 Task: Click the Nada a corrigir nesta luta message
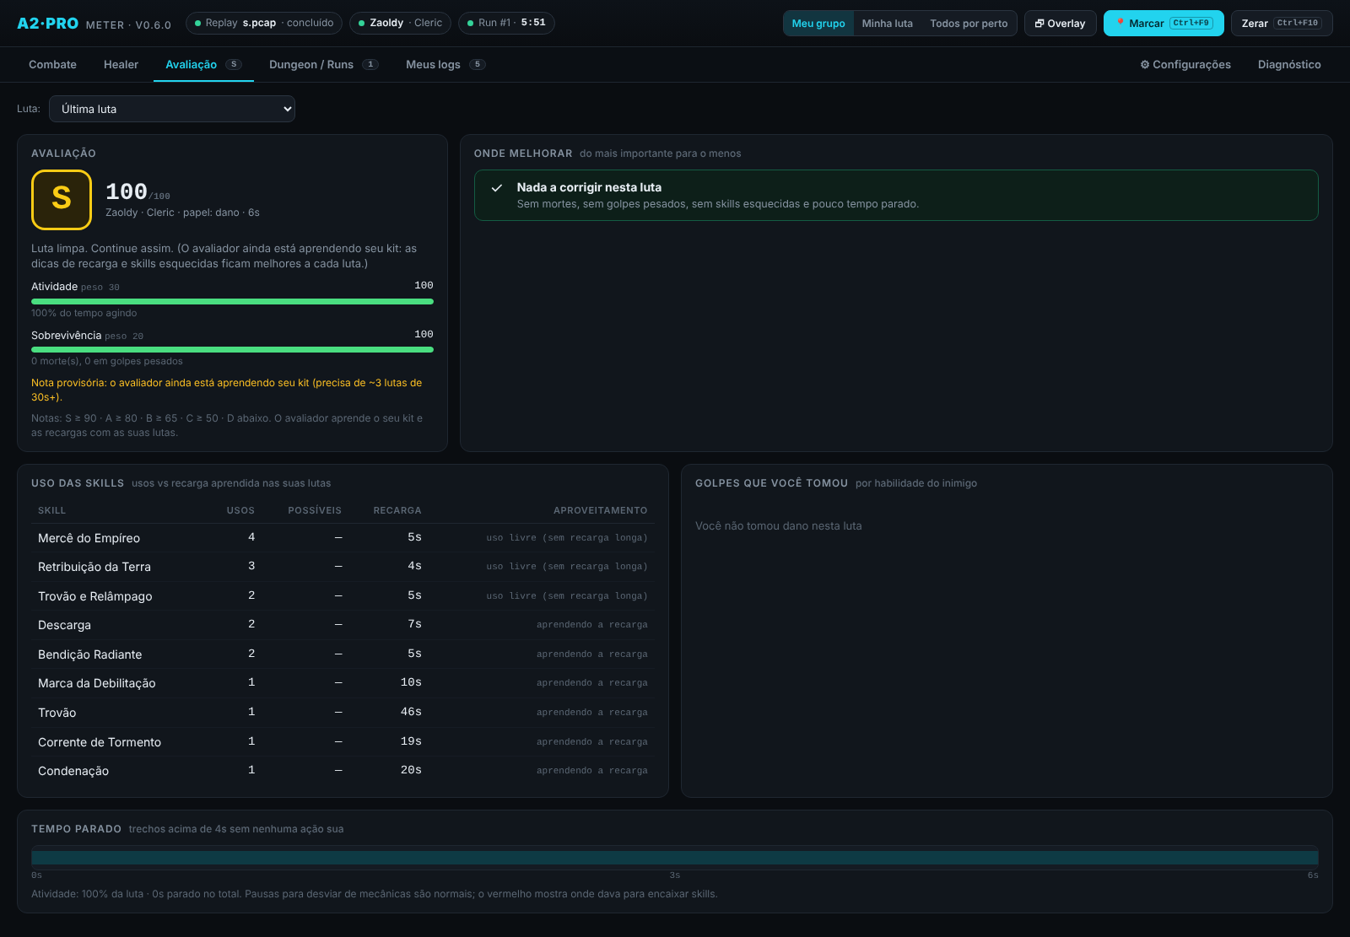(896, 195)
